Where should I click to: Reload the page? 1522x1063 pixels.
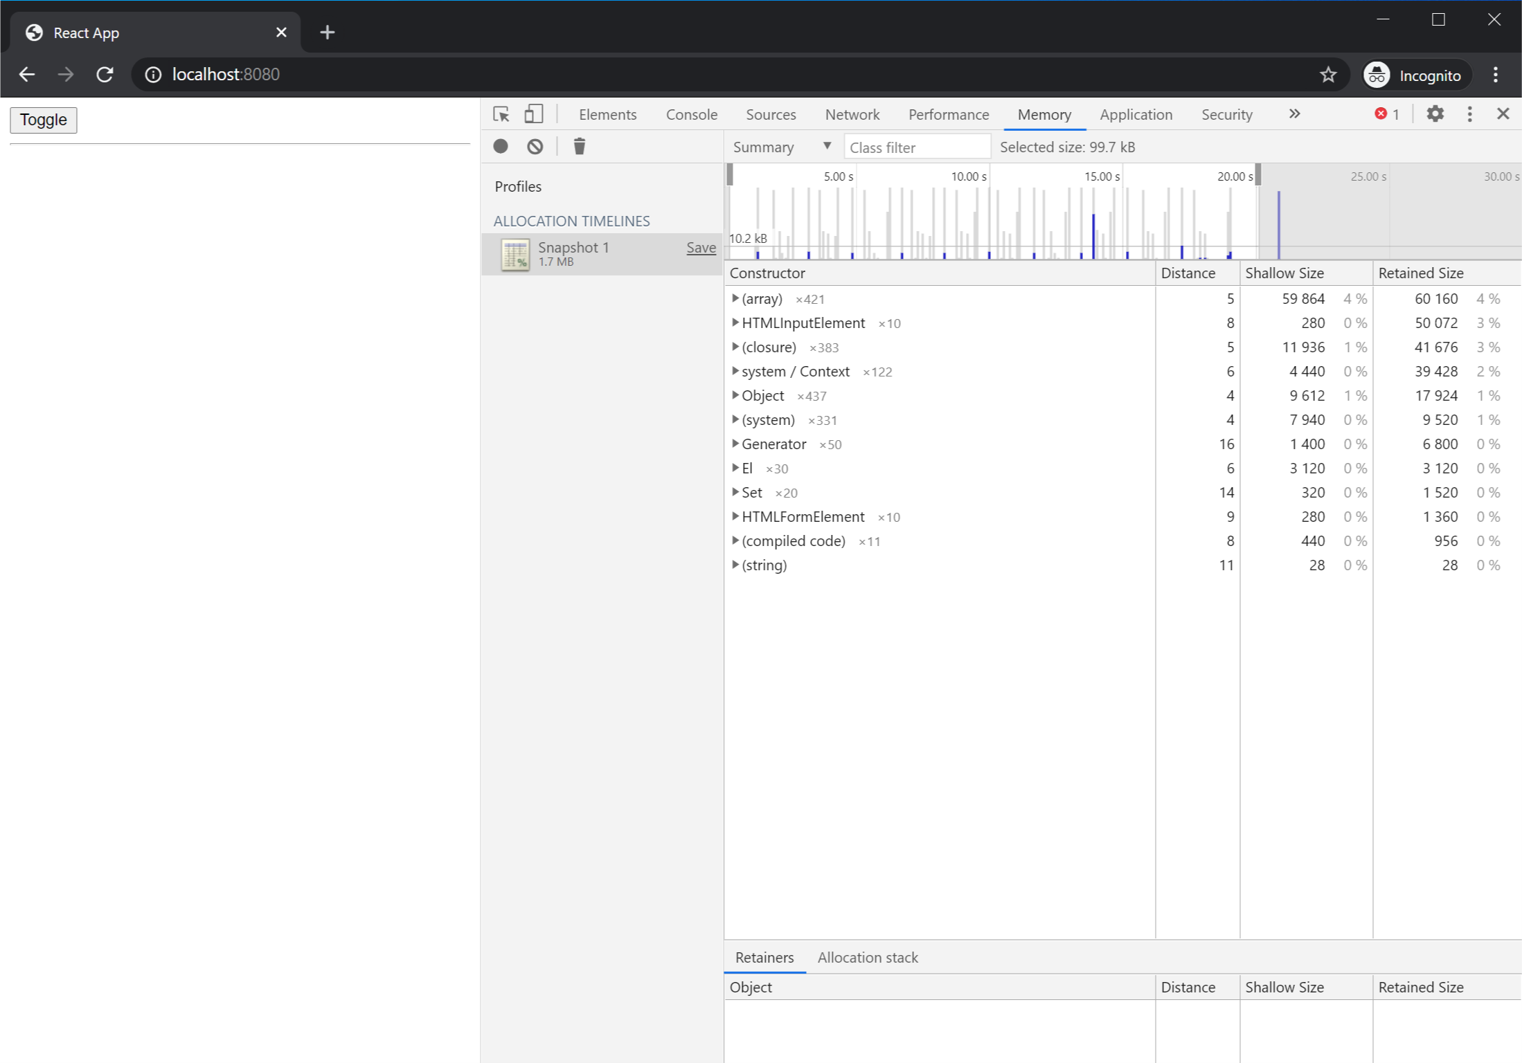tap(105, 75)
